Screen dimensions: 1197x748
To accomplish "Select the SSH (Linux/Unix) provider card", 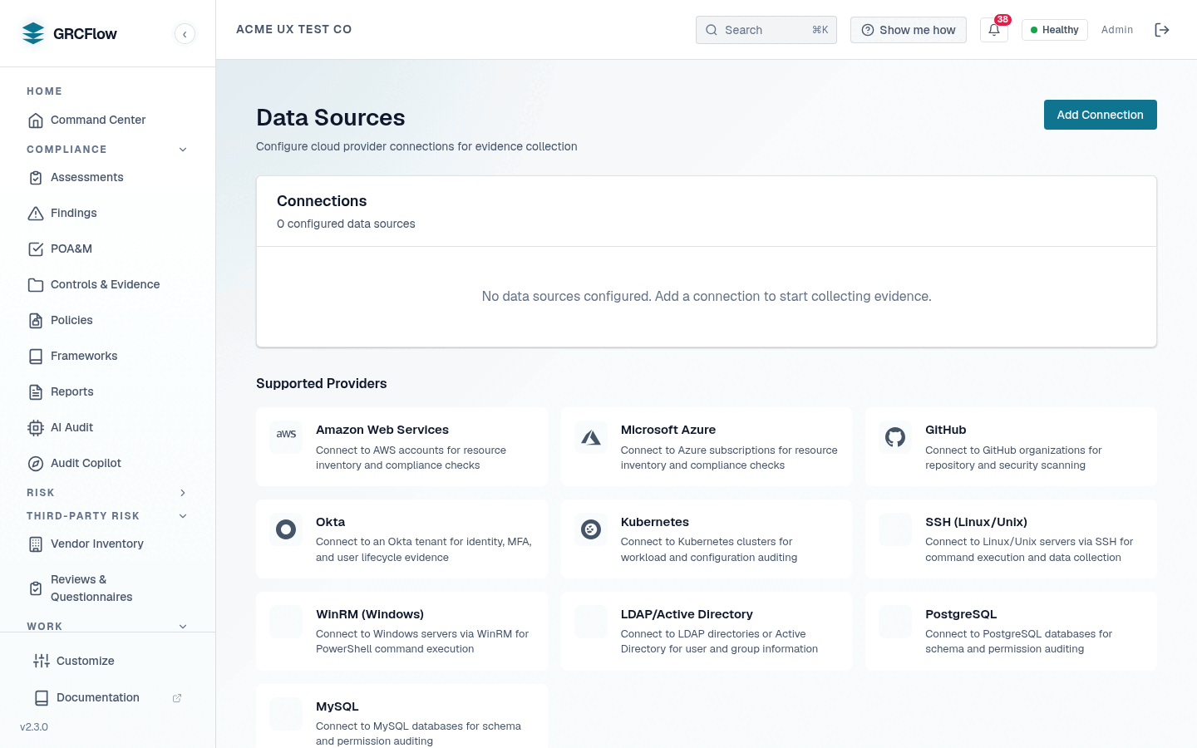I will 1011,539.
